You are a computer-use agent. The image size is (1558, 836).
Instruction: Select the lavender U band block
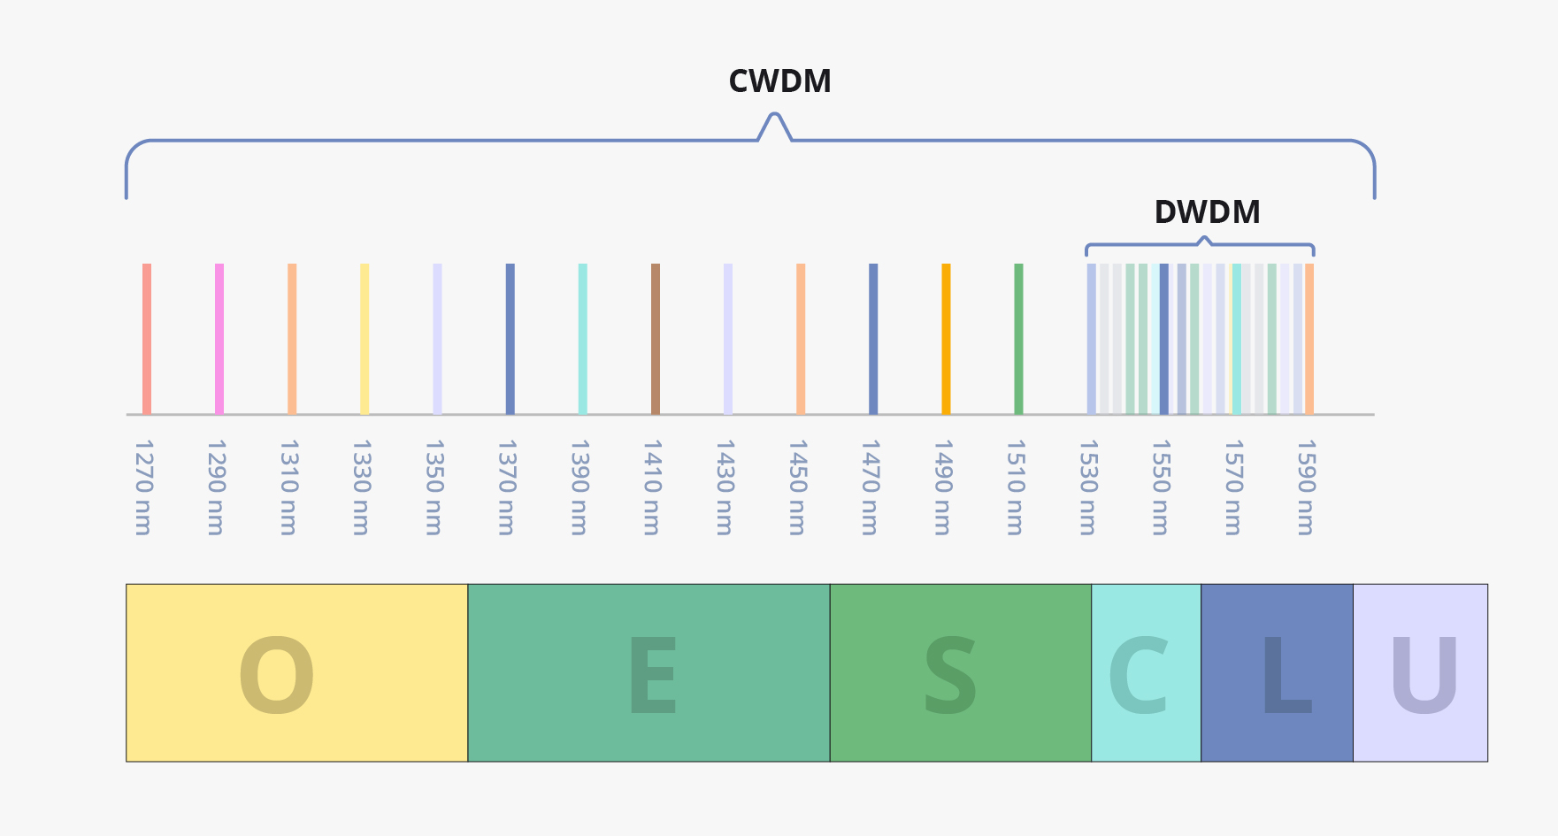click(1420, 672)
